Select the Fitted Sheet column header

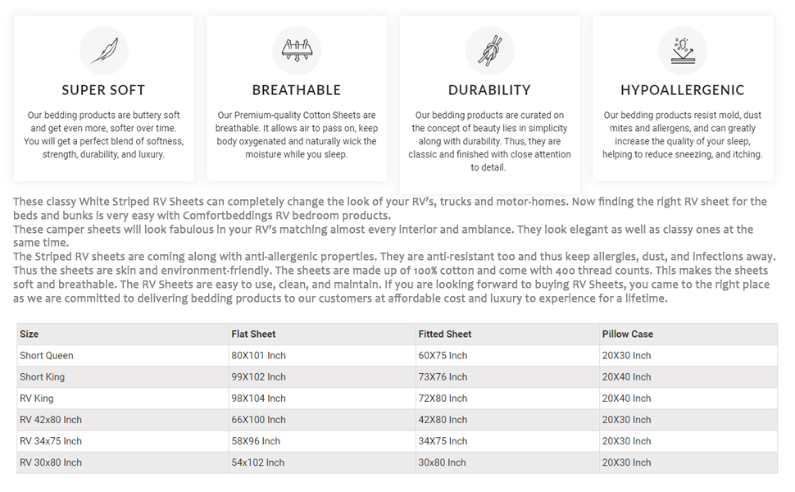click(444, 335)
